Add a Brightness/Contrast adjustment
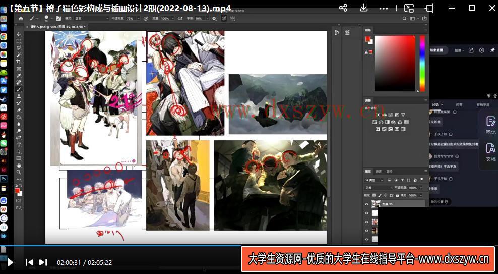The width and height of the screenshot is (498, 274). click(378, 115)
